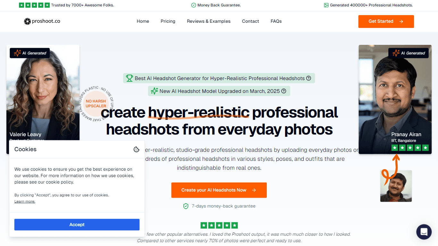Viewport: 438px width, 246px height.
Task: Click the Get Started button
Action: click(x=386, y=21)
